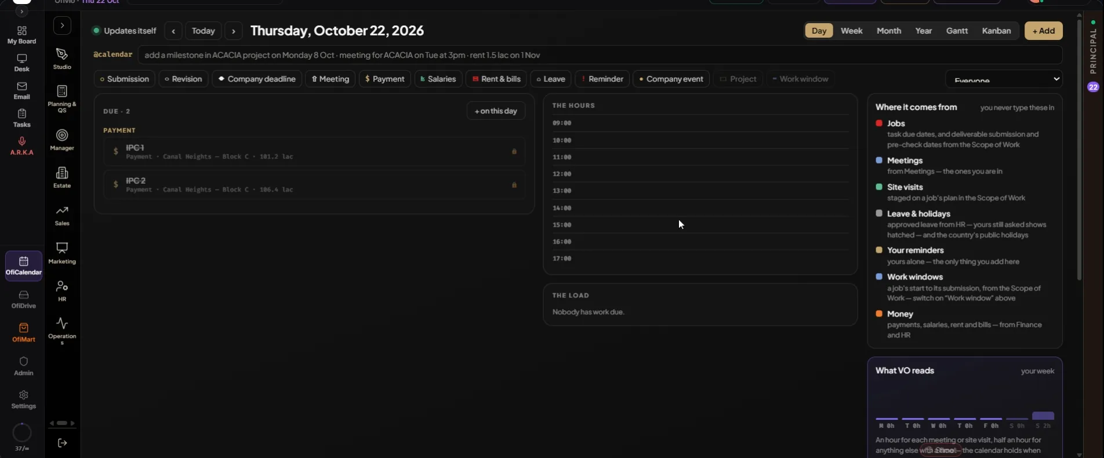Enable the Work window filter chip

(x=800, y=79)
